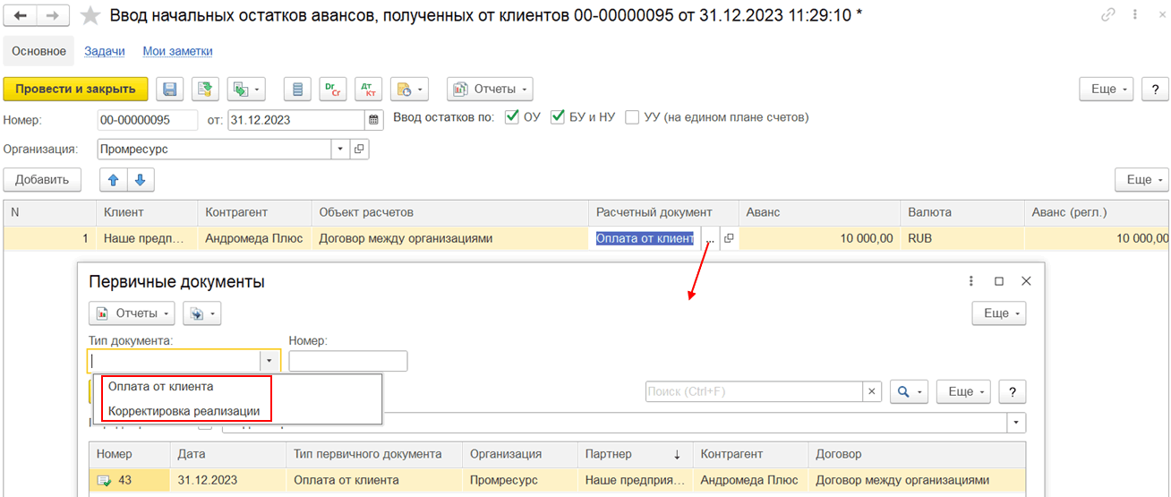Open the Тип документа dropdown arrow
Screen dimensions: 1171x497
269,360
